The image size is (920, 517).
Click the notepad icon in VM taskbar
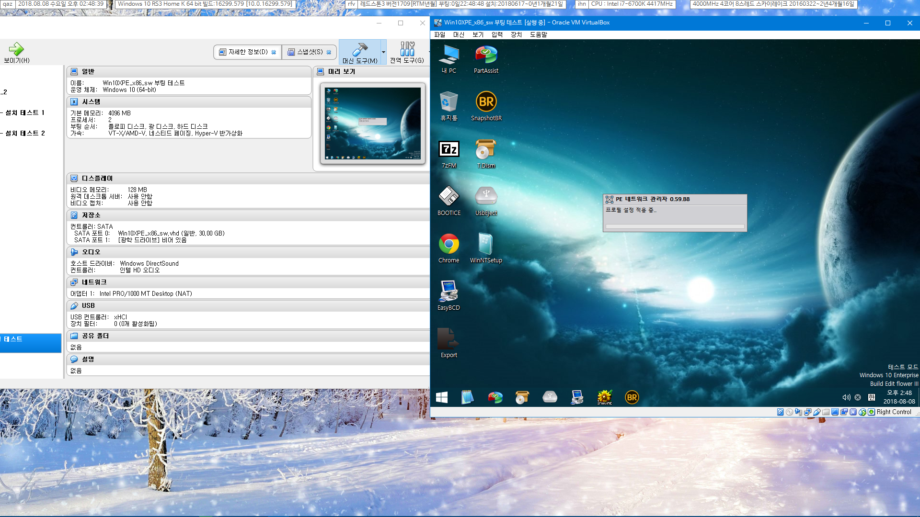[x=467, y=397]
